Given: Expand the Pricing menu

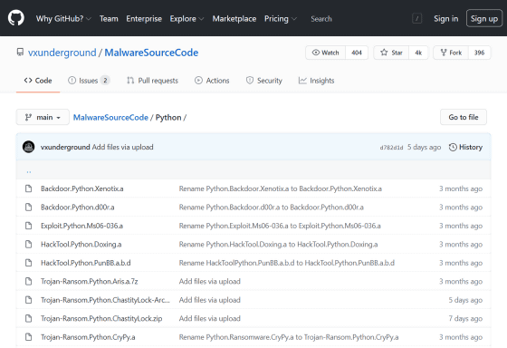Looking at the screenshot, I should pyautogui.click(x=281, y=19).
